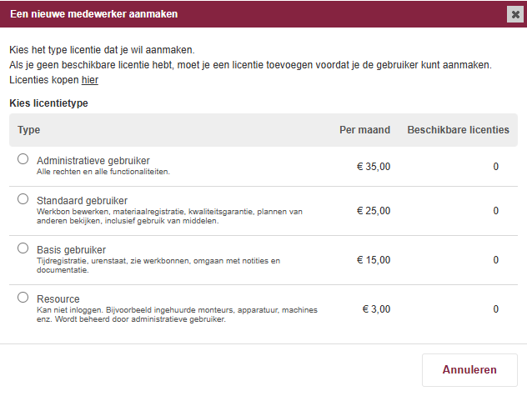Click the 'Kies licentietype' heading

(48, 103)
